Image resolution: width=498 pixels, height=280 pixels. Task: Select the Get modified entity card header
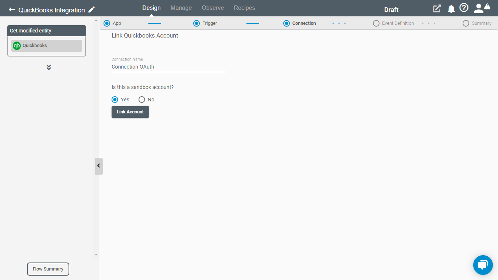point(47,31)
